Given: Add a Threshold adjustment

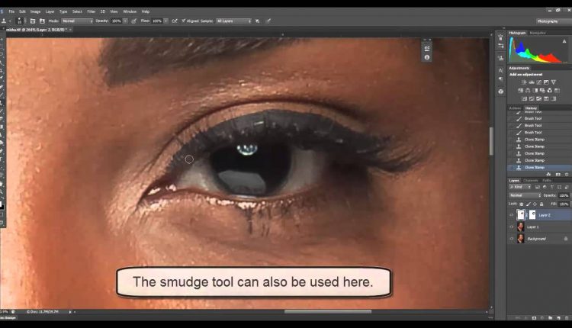Looking at the screenshot, I should (538, 99).
